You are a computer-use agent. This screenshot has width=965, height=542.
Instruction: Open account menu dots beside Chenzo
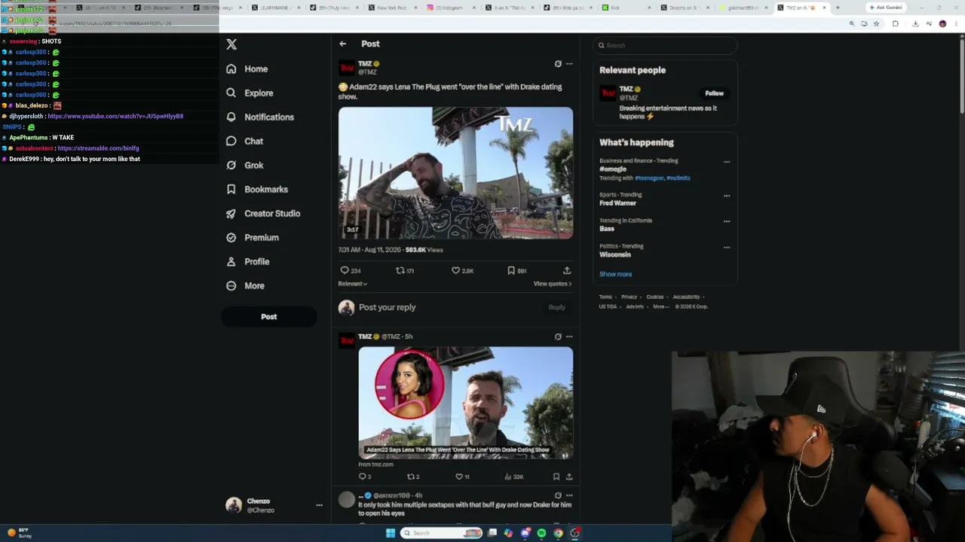pyautogui.click(x=320, y=505)
